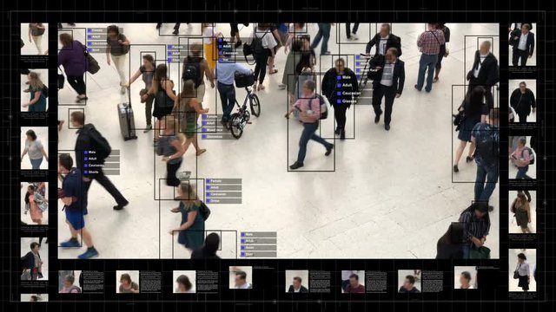556x312 pixels.
Task: Select the left-column thumbnail of the woman in grey t-shirt and jeans
Action: click(x=35, y=148)
